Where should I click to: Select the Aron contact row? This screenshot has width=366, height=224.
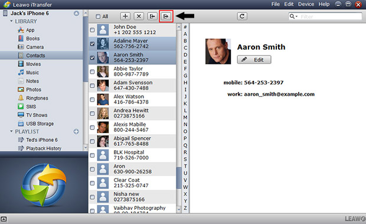click(132, 169)
